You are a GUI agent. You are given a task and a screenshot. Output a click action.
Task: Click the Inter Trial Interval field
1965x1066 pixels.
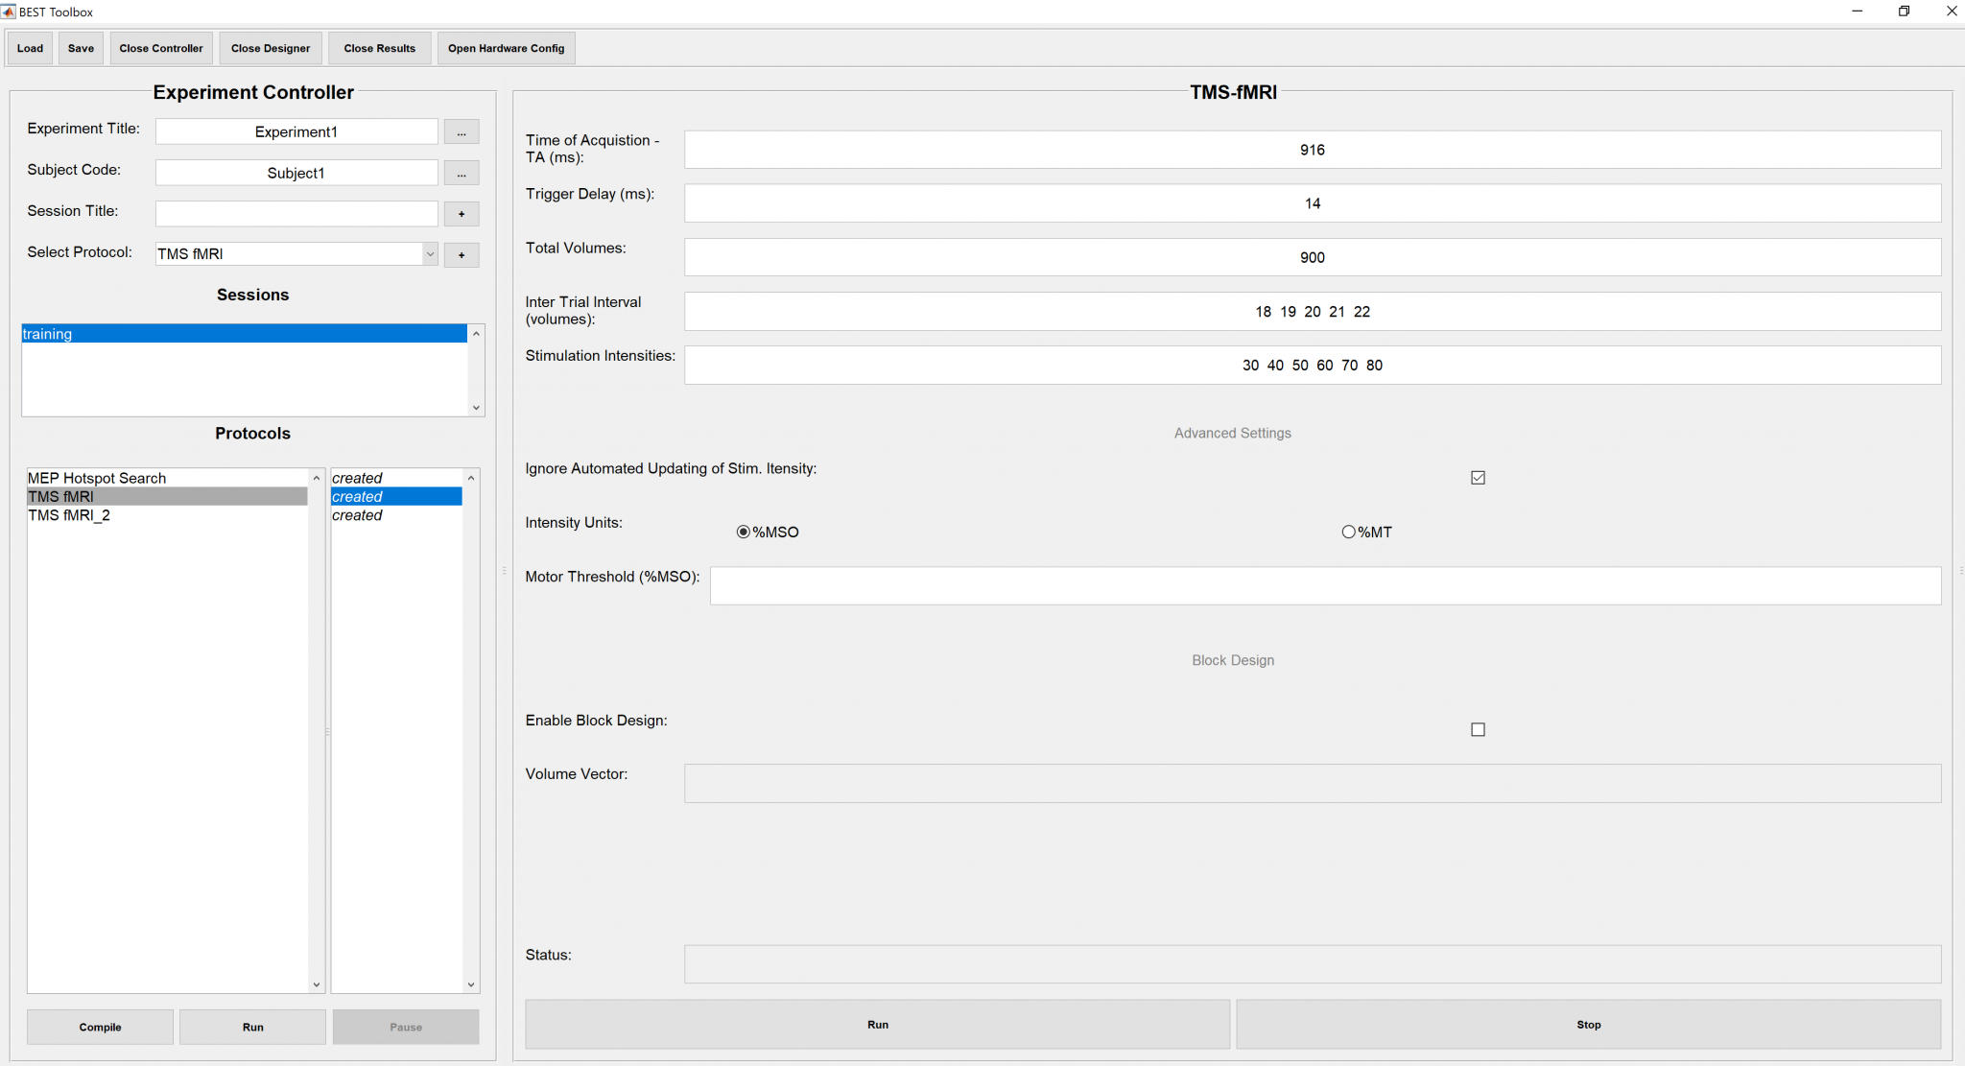pos(1313,312)
